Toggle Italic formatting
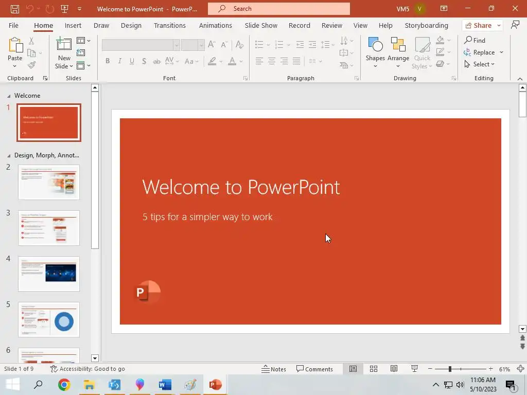 point(119,61)
